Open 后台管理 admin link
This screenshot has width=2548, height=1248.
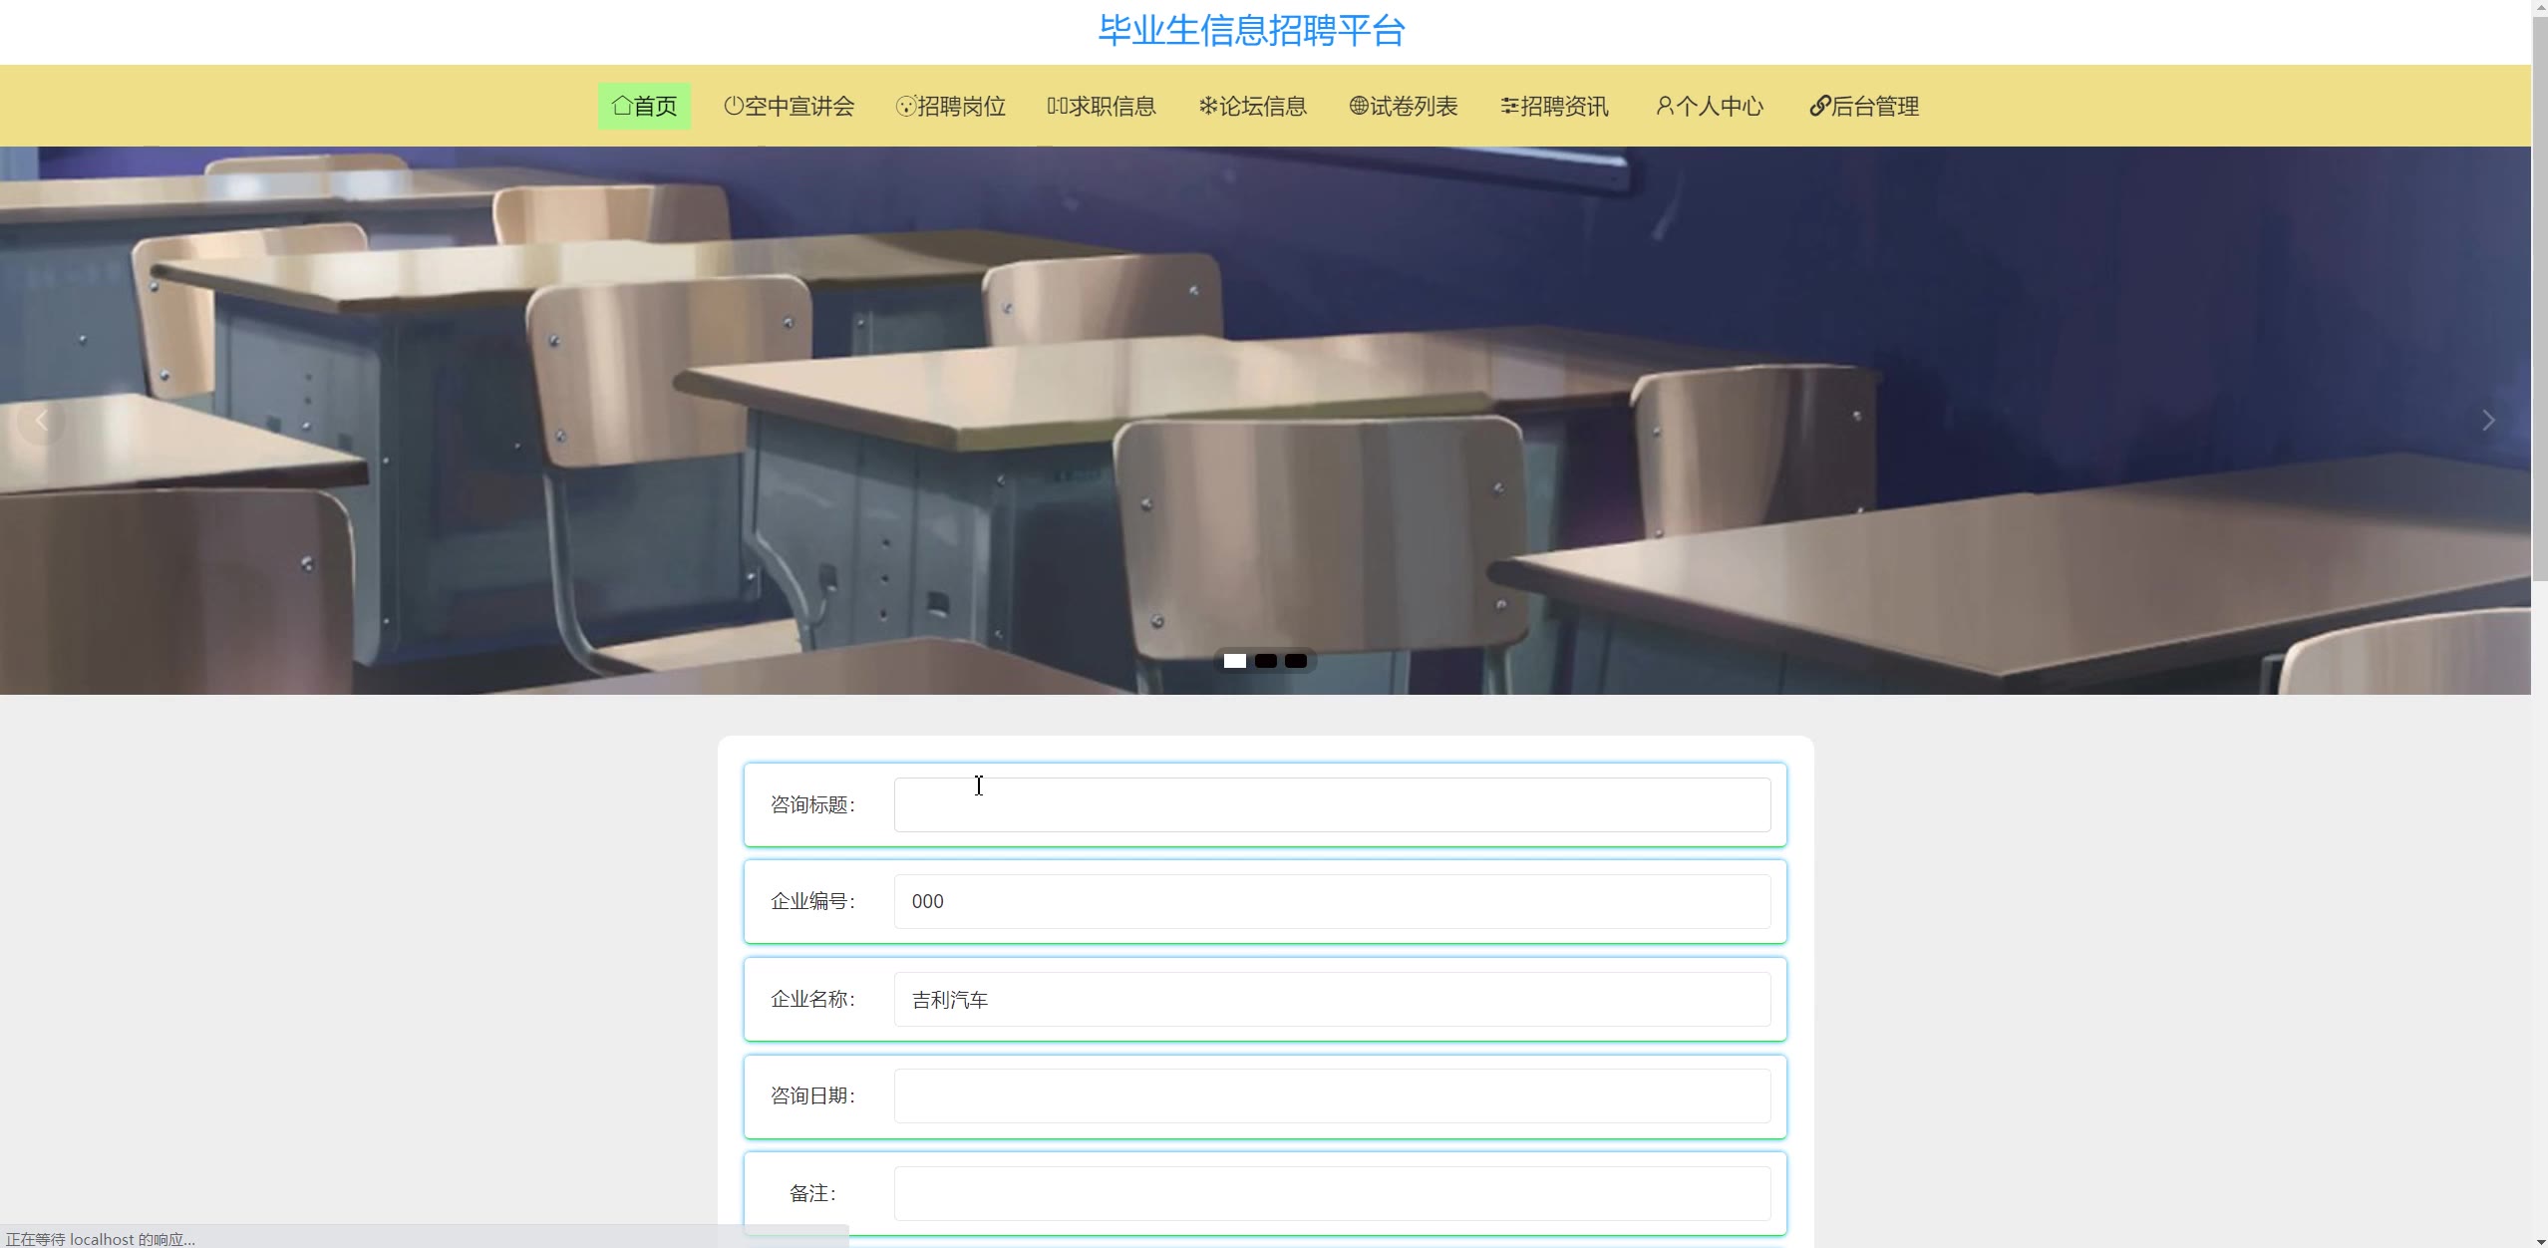1864,106
